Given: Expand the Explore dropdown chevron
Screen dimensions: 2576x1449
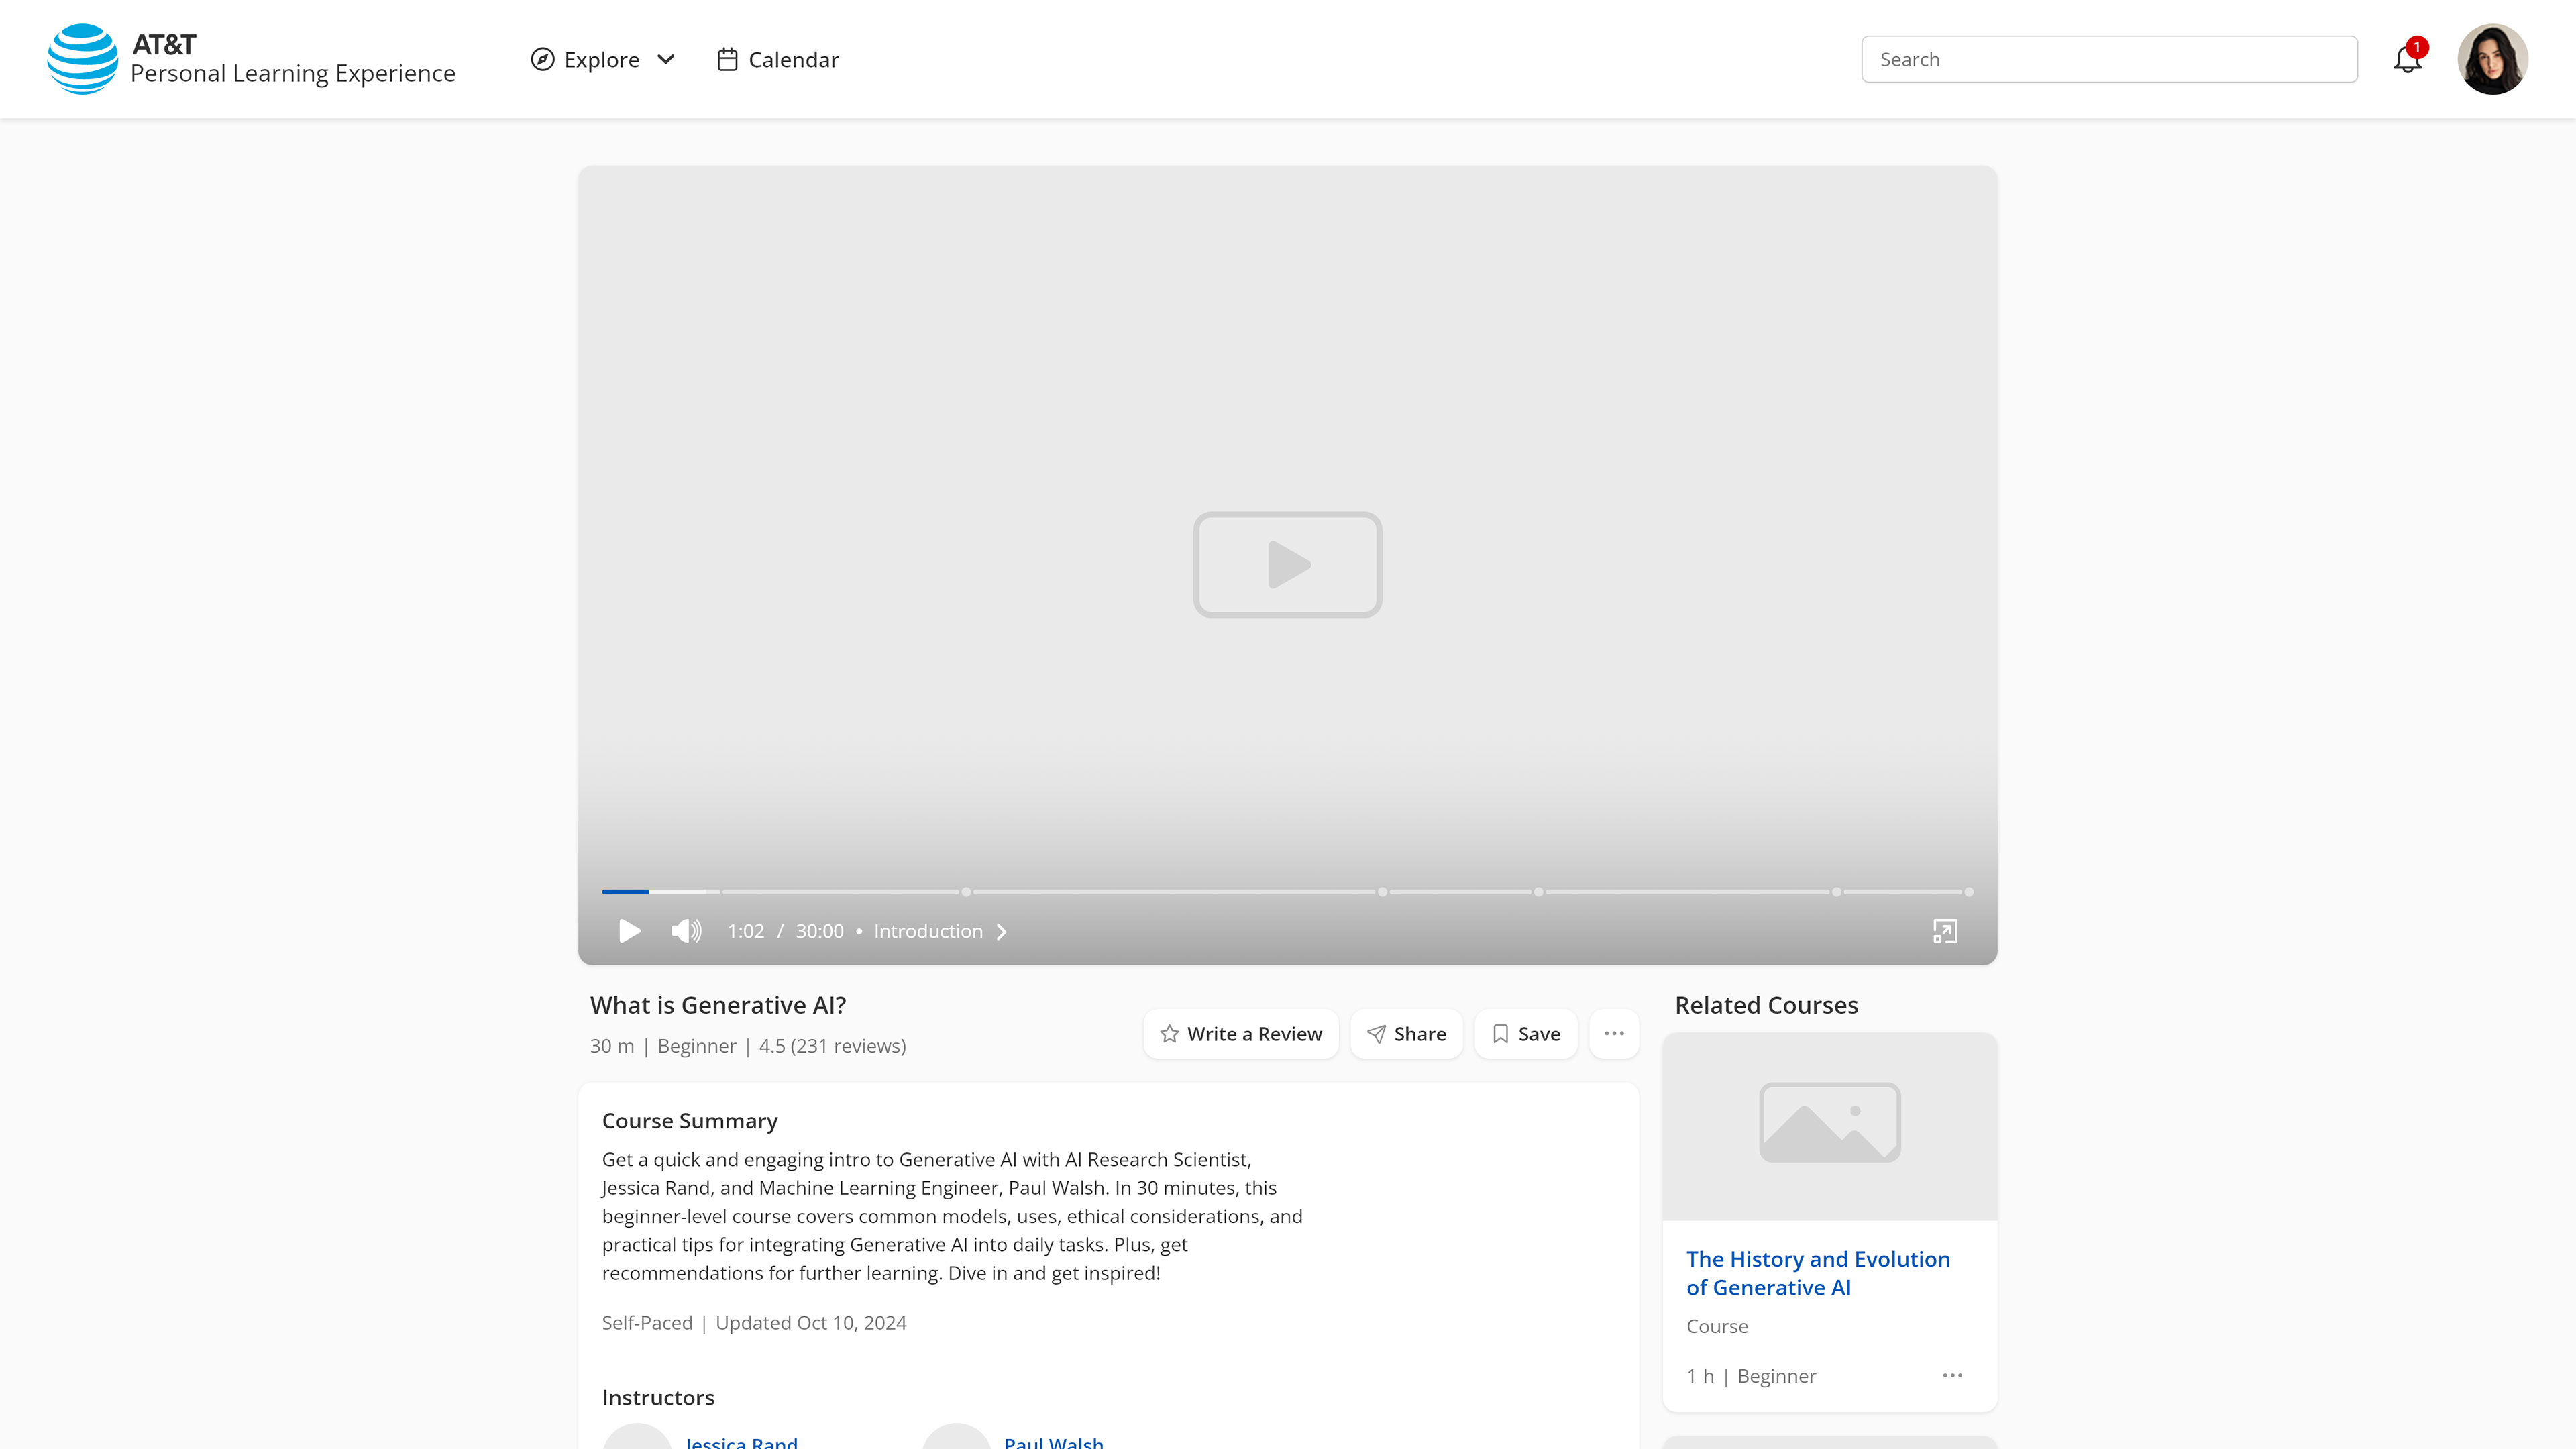Looking at the screenshot, I should pyautogui.click(x=666, y=60).
